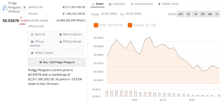This screenshot has height=104, width=222.
Task: Click the Twitter bird icon in PENGU Twitter
Action: [x=32, y=53]
